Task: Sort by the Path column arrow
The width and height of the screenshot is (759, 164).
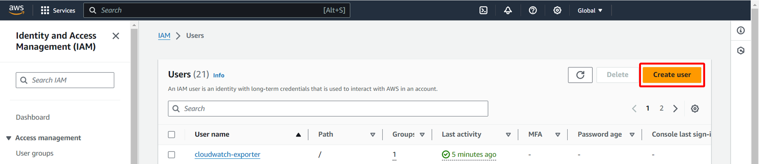Action: click(x=373, y=134)
